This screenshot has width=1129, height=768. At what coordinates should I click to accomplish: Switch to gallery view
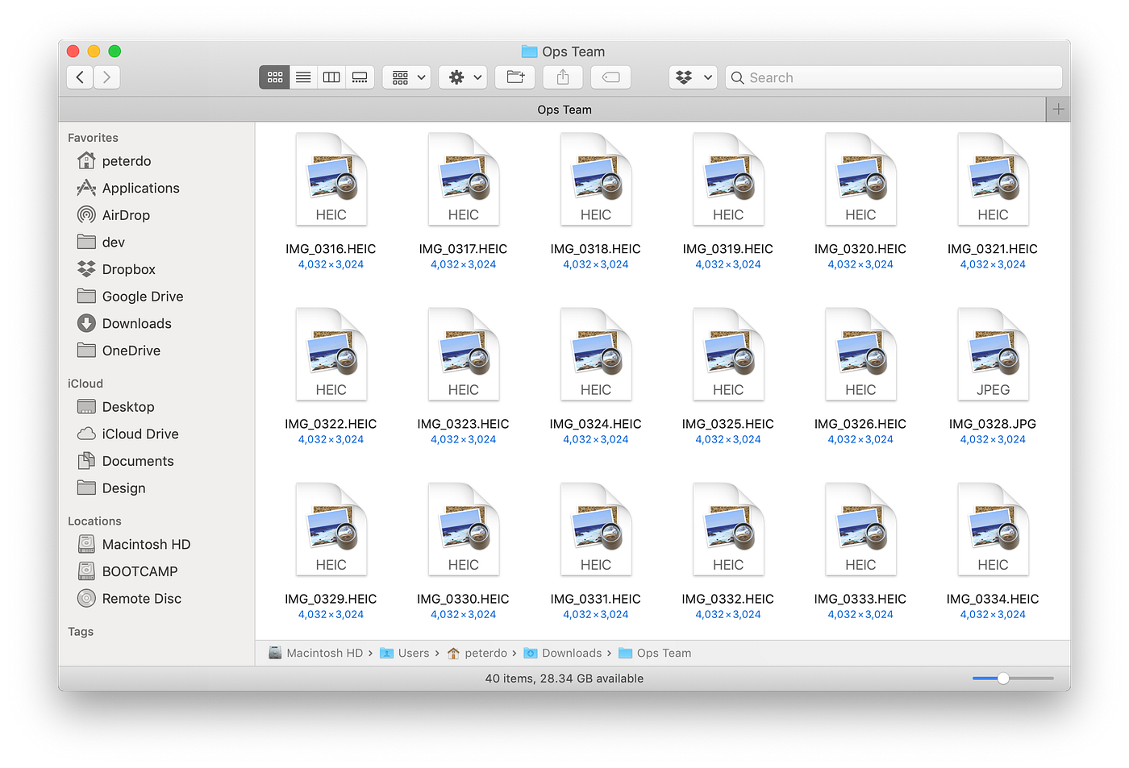[x=360, y=77]
